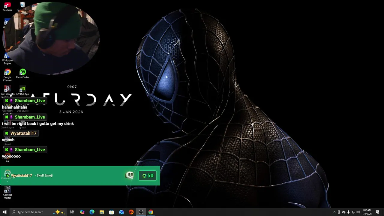
Task: Click the -01:07- clock widget text
Action: [72, 87]
